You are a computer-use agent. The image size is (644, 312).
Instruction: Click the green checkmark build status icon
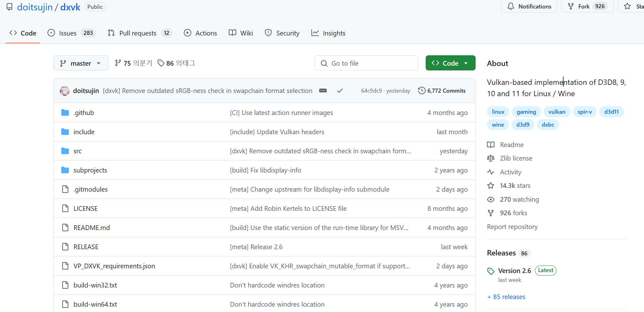click(340, 91)
